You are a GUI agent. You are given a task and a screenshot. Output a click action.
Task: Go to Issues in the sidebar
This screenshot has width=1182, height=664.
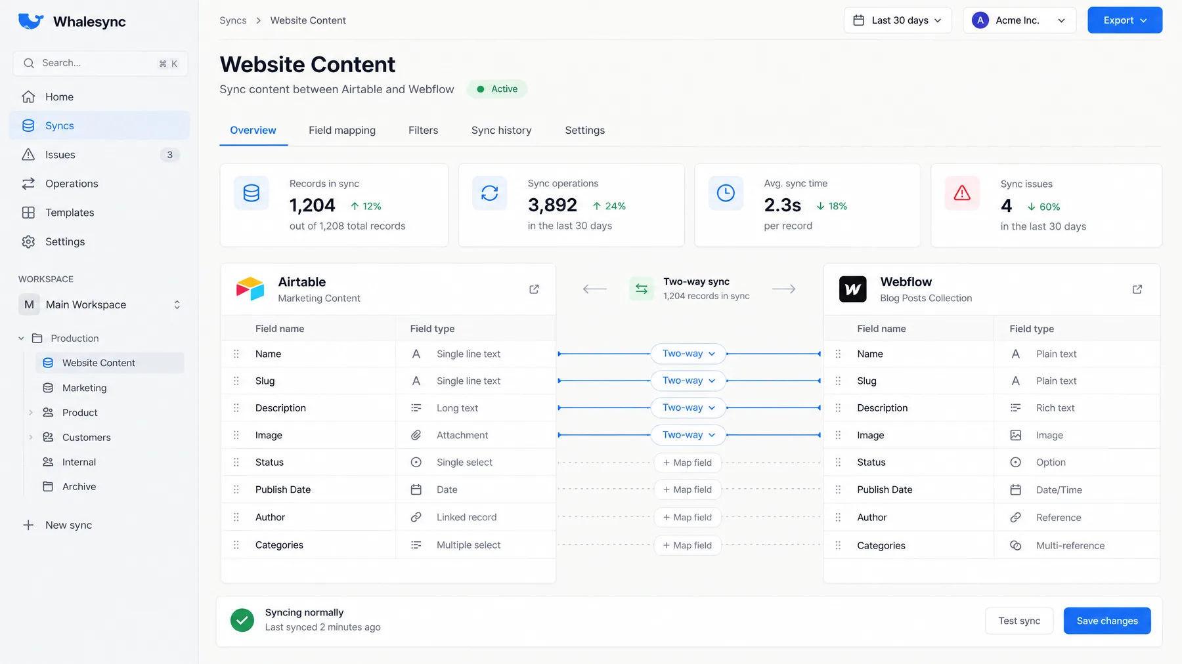[x=99, y=155]
